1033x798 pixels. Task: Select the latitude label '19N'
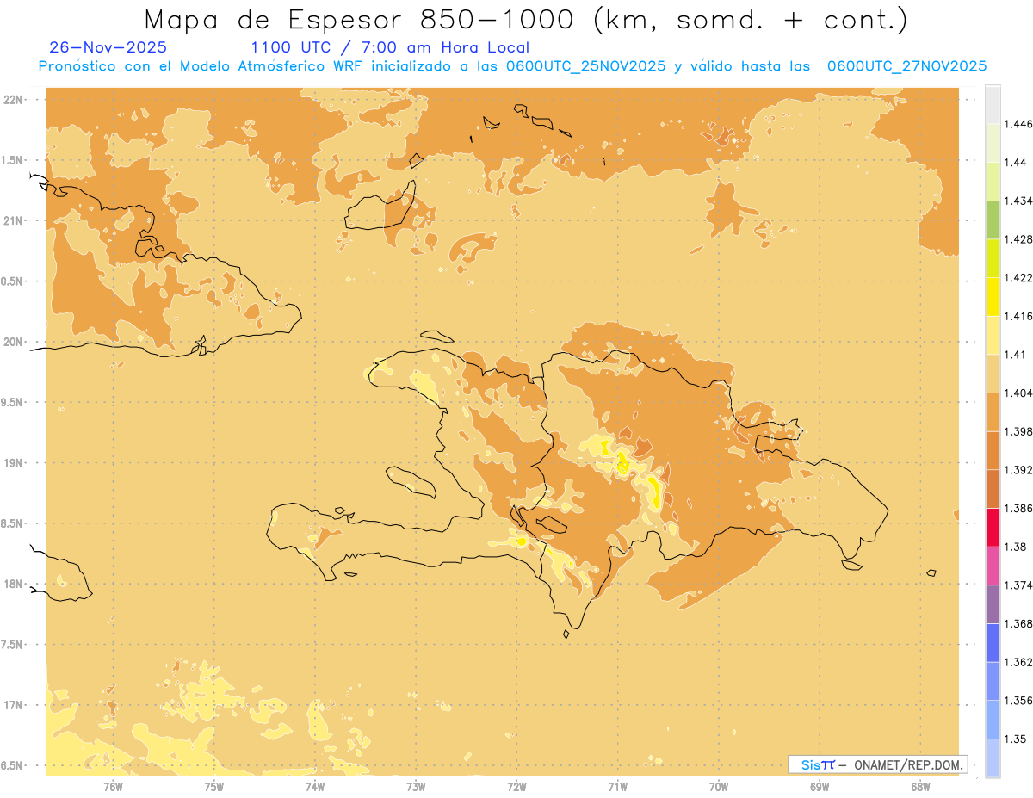click(x=15, y=462)
